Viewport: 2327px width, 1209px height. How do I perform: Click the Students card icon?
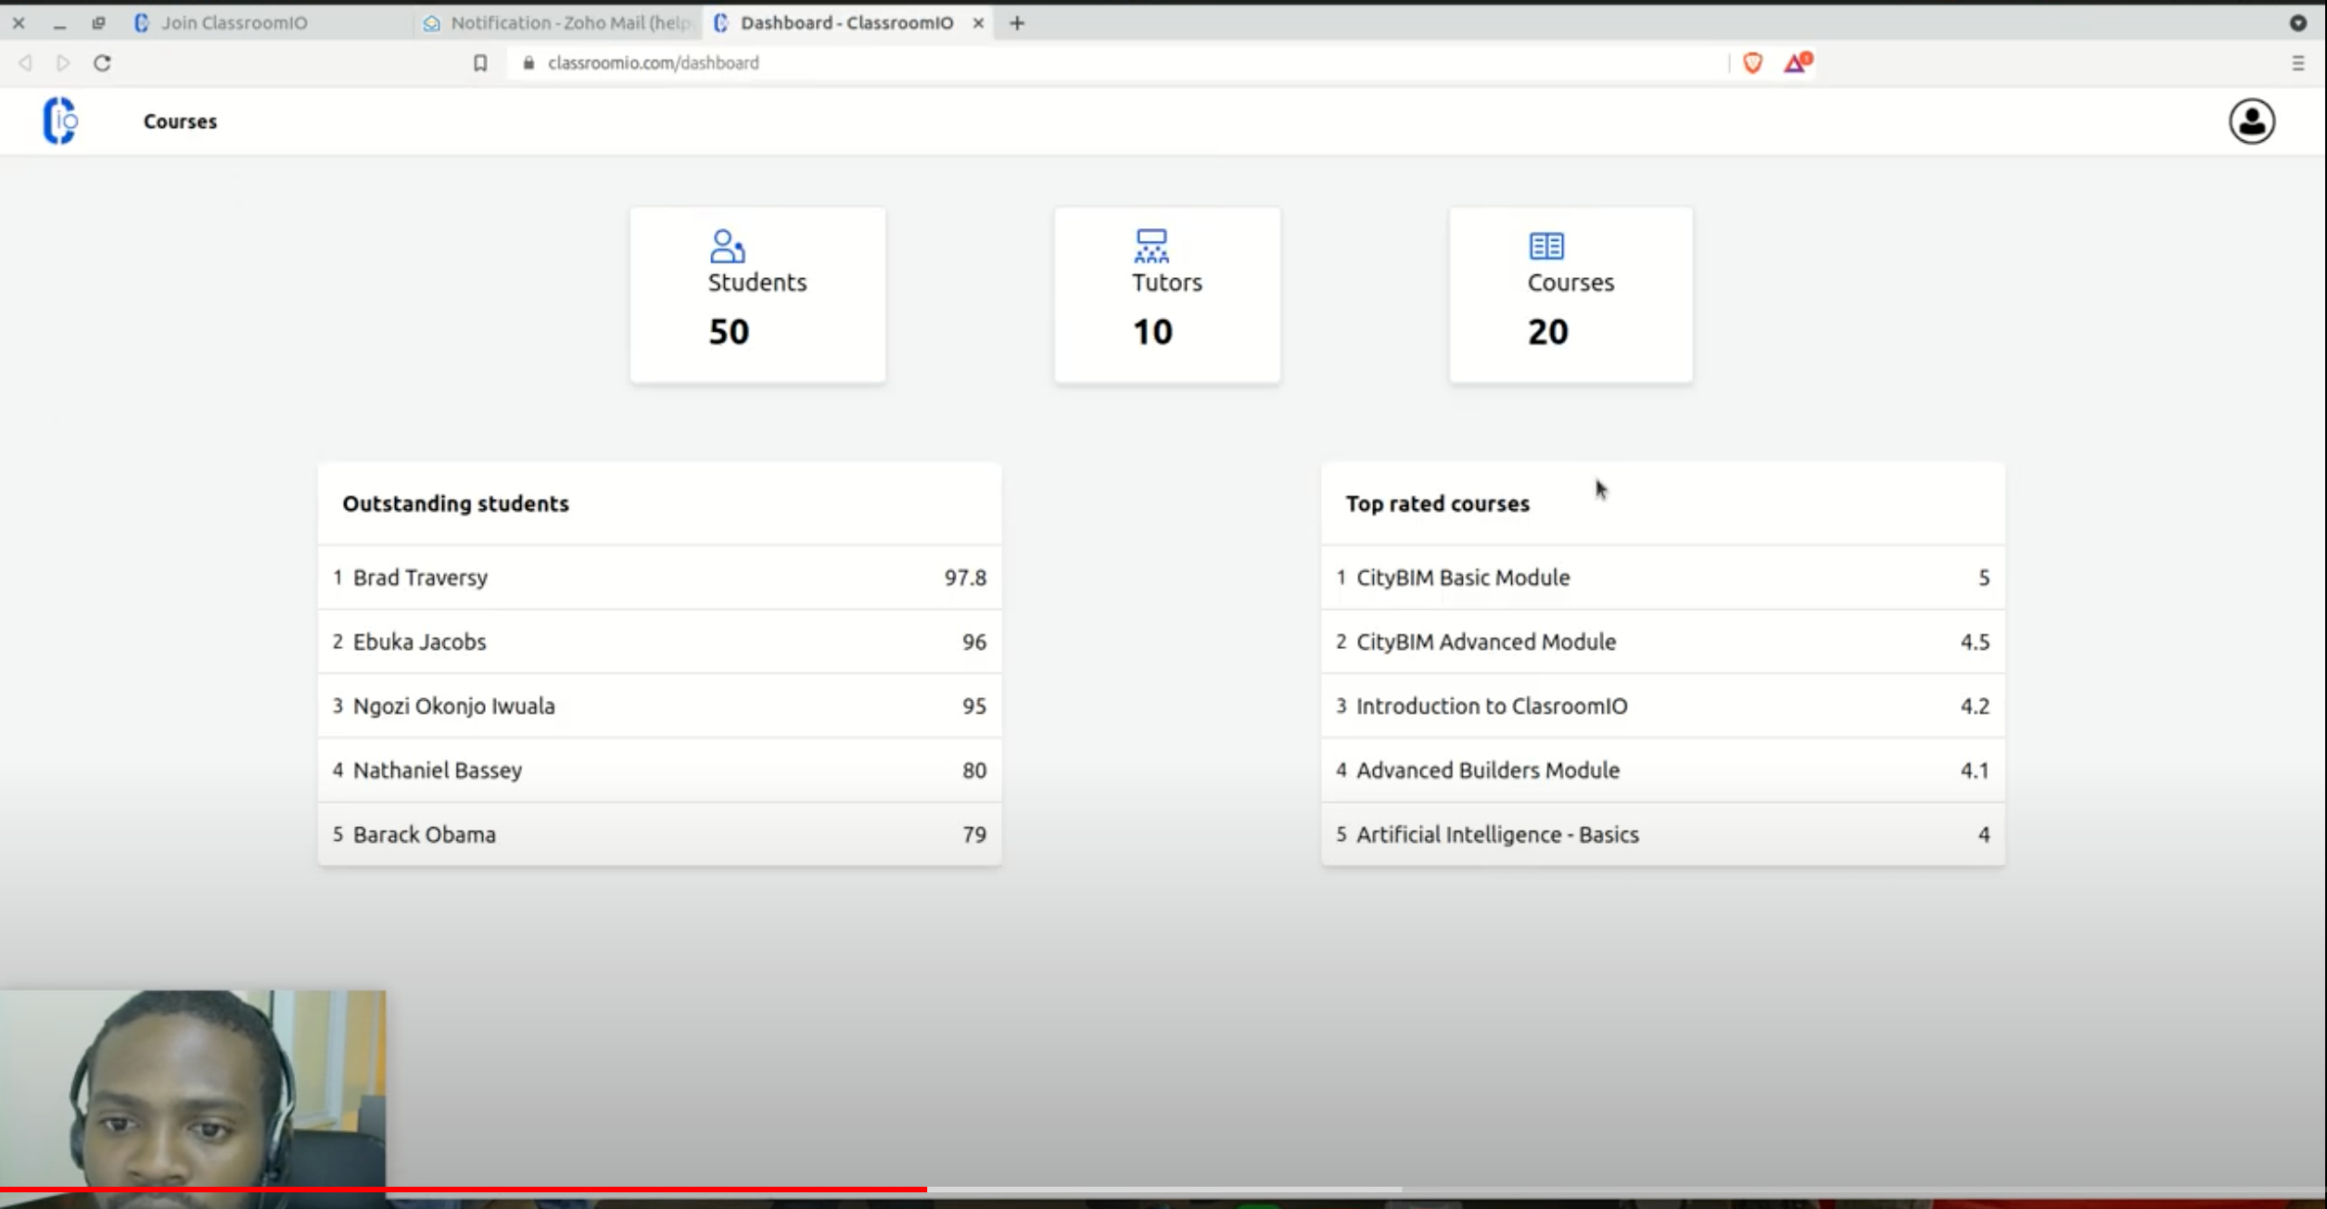point(727,247)
